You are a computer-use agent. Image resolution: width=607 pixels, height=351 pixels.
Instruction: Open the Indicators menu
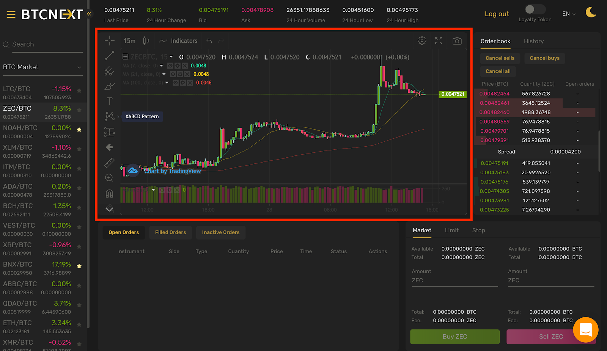tap(178, 41)
